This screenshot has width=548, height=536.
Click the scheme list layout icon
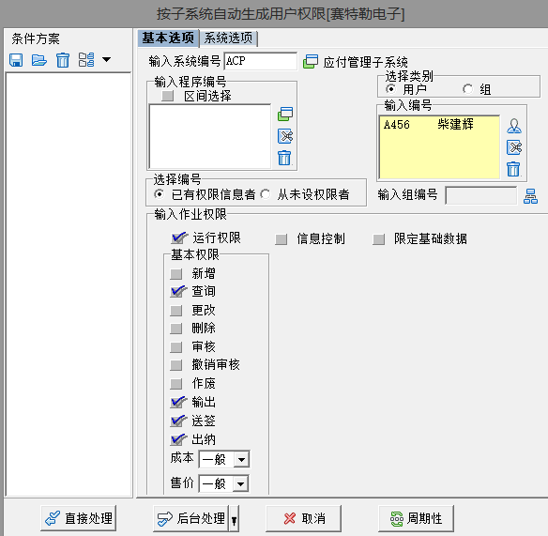[x=86, y=60]
